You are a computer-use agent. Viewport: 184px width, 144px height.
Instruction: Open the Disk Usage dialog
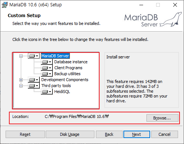pos(70,134)
